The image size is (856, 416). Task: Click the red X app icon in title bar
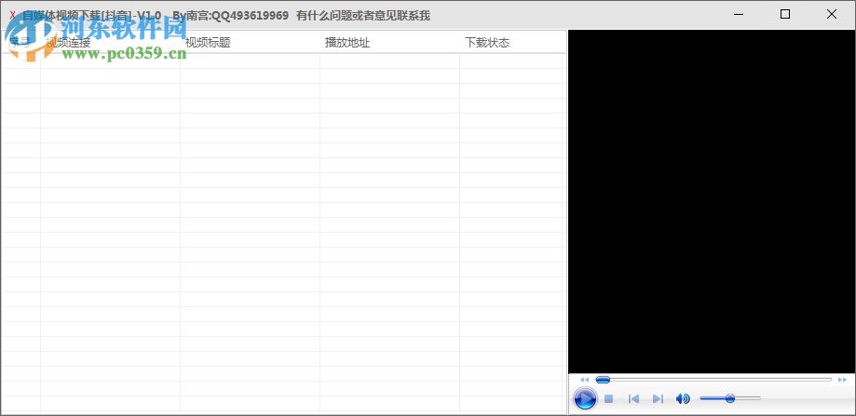point(12,15)
